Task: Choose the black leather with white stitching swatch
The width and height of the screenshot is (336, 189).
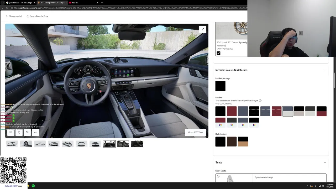Action: tap(254, 111)
